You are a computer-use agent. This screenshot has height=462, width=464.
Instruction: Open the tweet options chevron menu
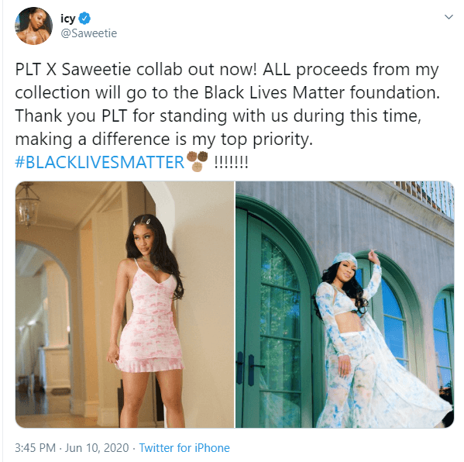tap(449, 17)
